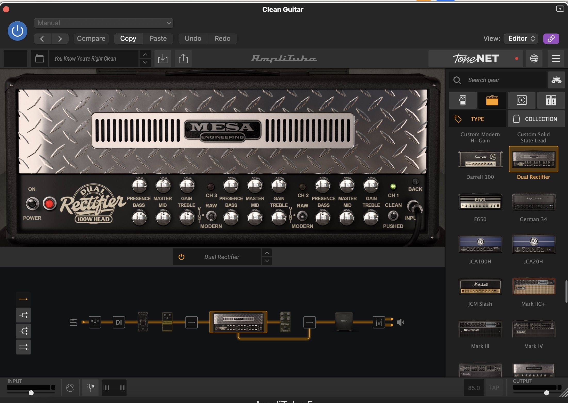Click the save preset download icon

coord(163,59)
